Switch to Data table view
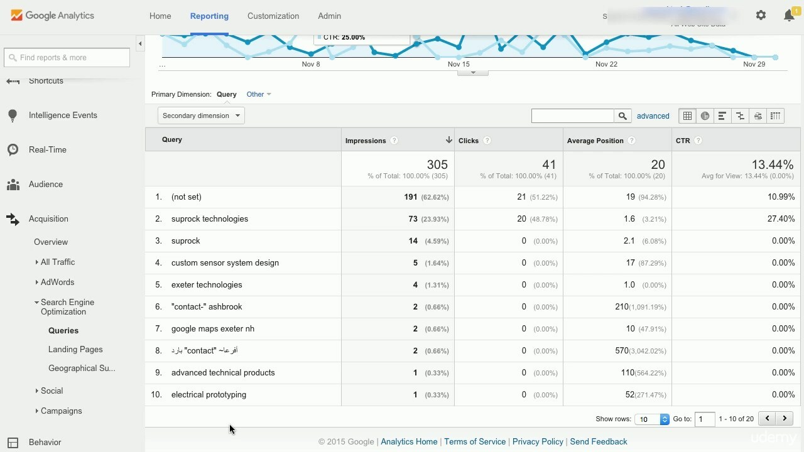This screenshot has height=452, width=804. [688, 116]
